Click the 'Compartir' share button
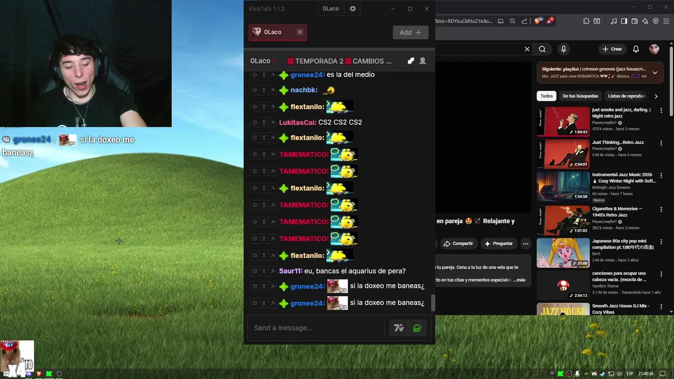 pos(458,244)
